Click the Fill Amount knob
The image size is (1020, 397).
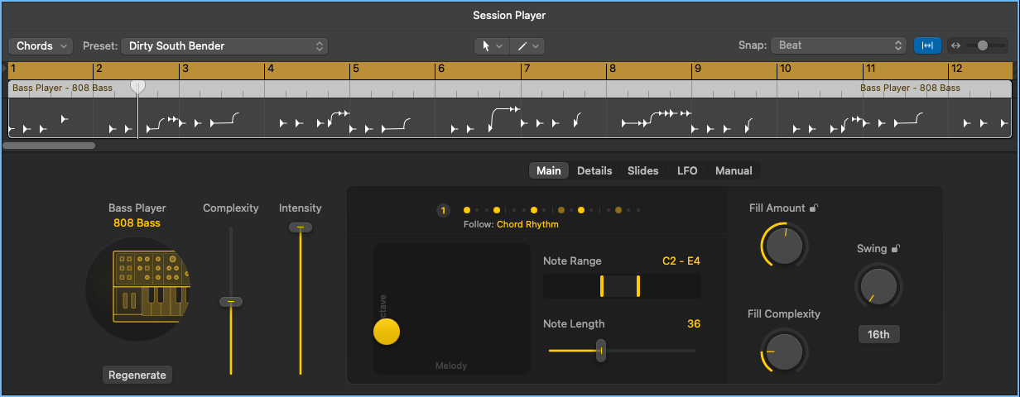pos(782,246)
